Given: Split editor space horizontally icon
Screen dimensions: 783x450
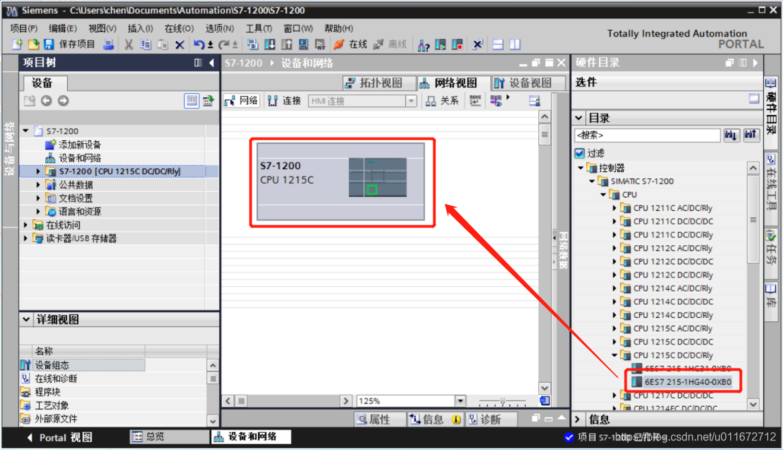Looking at the screenshot, I should [498, 45].
